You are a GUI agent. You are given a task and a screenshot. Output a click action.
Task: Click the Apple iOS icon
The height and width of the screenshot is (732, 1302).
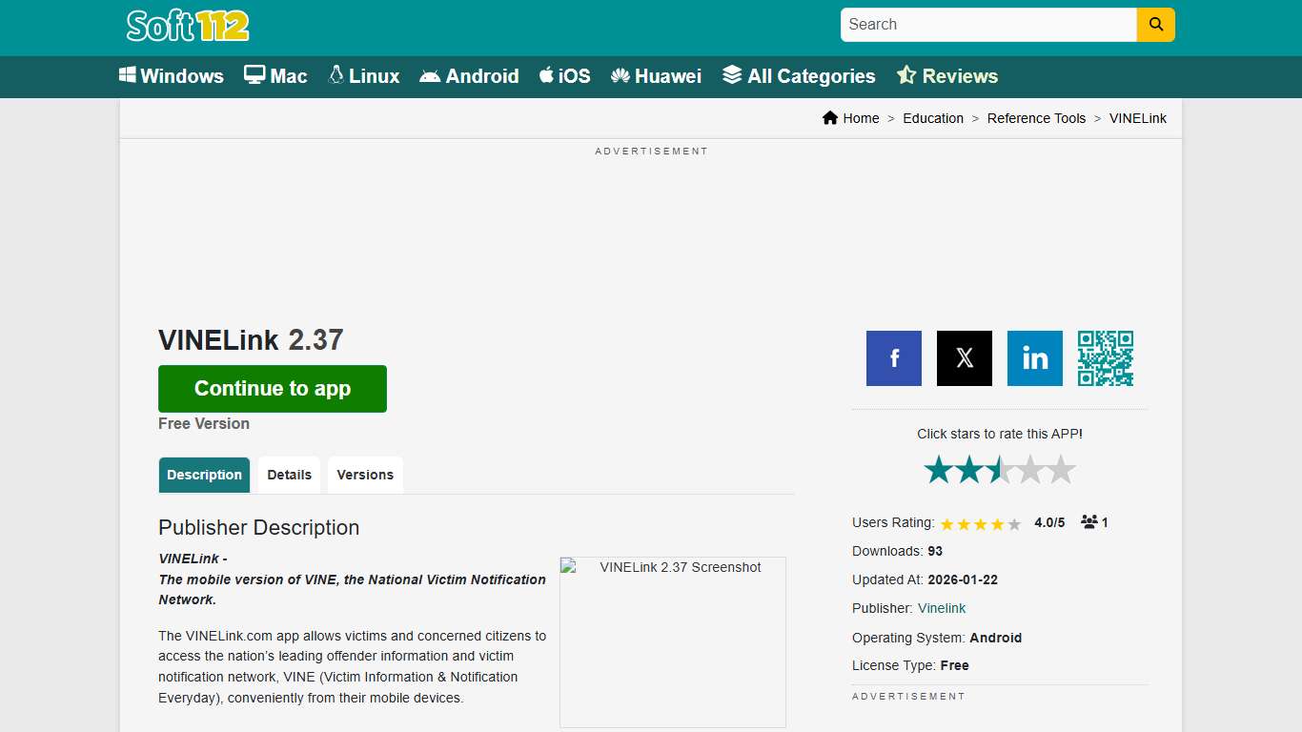pos(545,74)
